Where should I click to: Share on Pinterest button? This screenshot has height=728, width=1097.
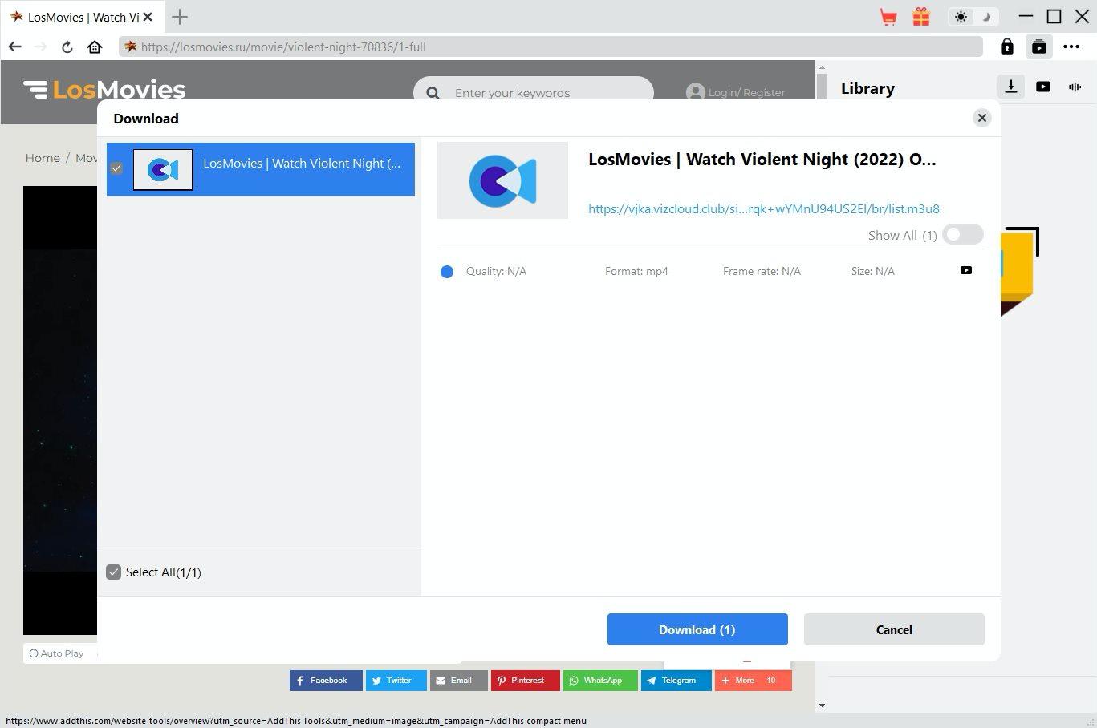coord(526,681)
